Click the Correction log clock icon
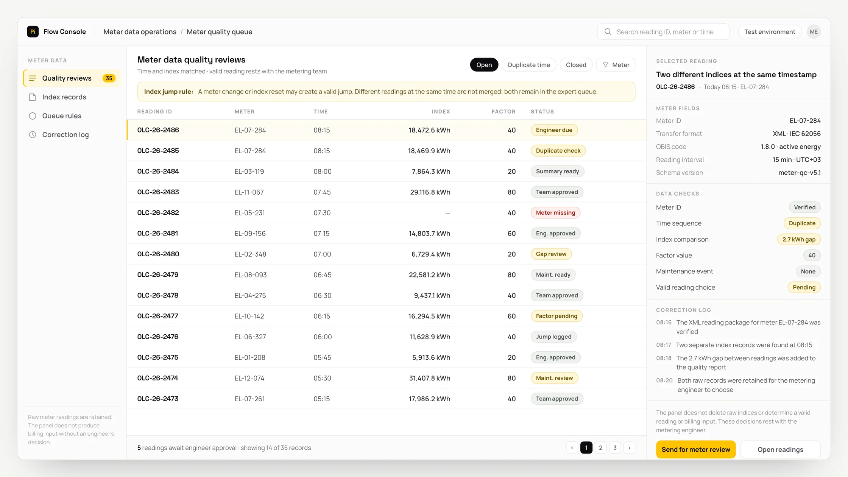The width and height of the screenshot is (848, 477). pos(33,135)
